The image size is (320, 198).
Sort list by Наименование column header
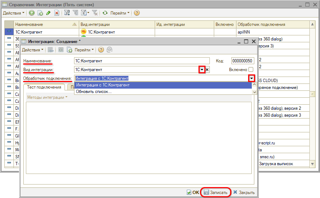[43, 24]
